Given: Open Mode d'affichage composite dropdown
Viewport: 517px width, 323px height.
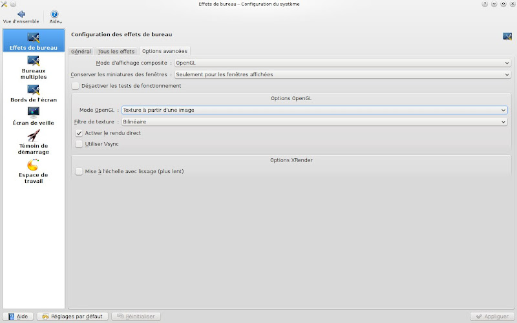Looking at the screenshot, I should click(343, 63).
